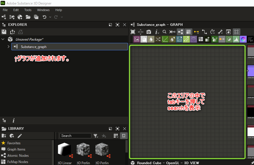
Task: Select Atomic Nodes in the Library list
Action: pyautogui.click(x=26, y=155)
